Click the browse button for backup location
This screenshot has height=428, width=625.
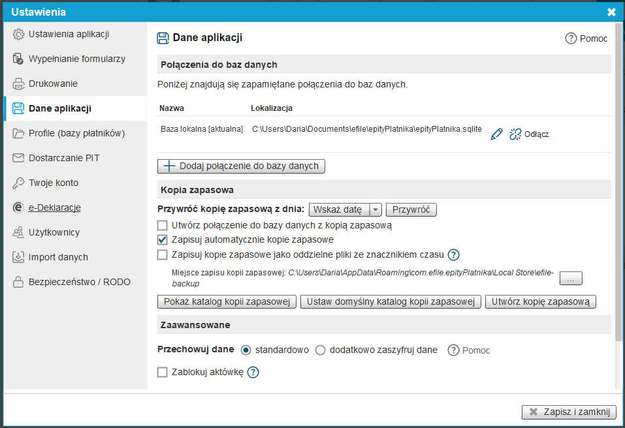[570, 279]
